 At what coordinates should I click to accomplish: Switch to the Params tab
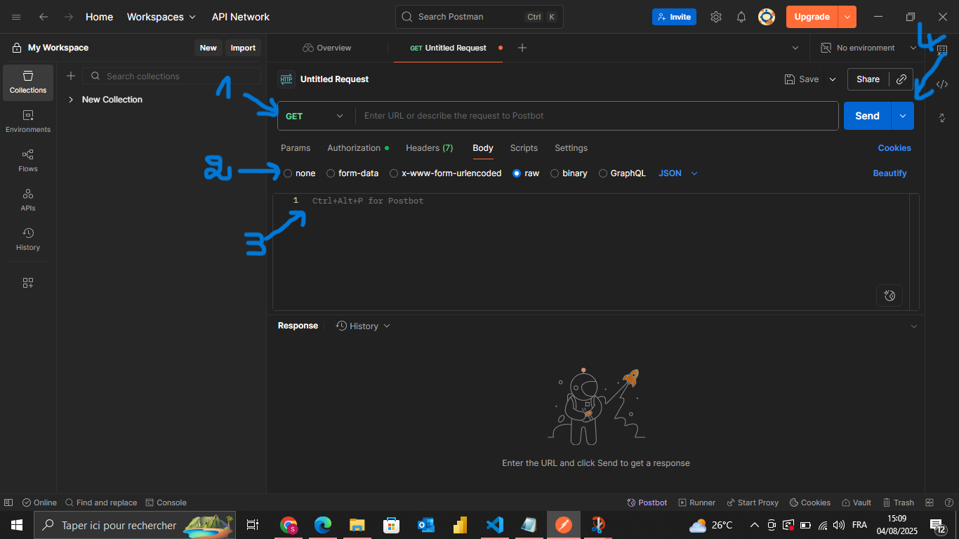pos(296,148)
